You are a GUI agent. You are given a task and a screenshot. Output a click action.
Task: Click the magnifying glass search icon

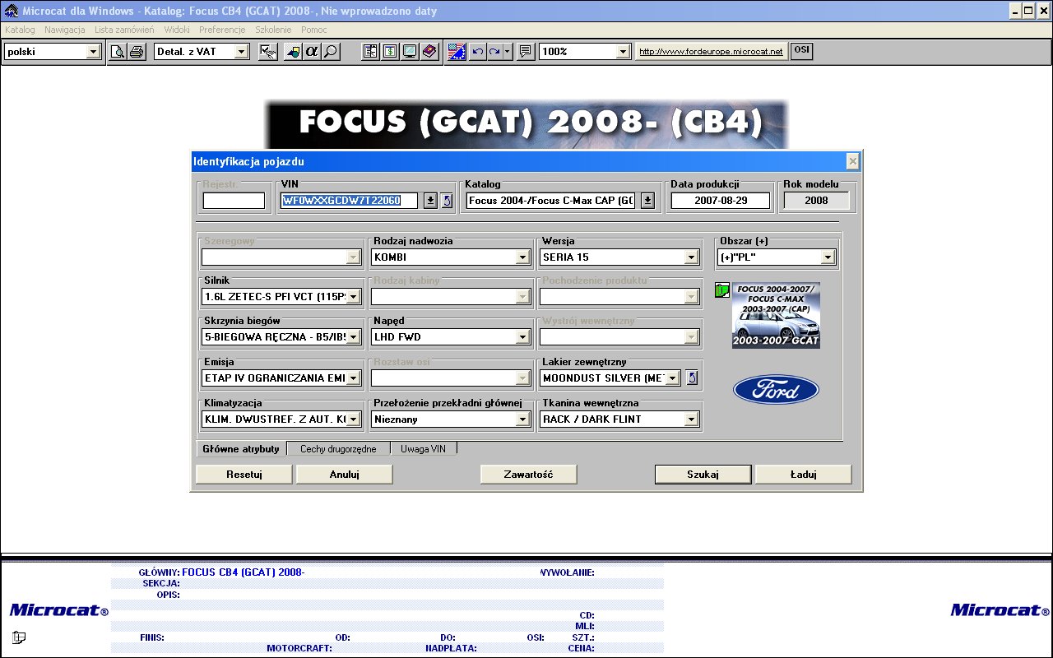coord(331,52)
